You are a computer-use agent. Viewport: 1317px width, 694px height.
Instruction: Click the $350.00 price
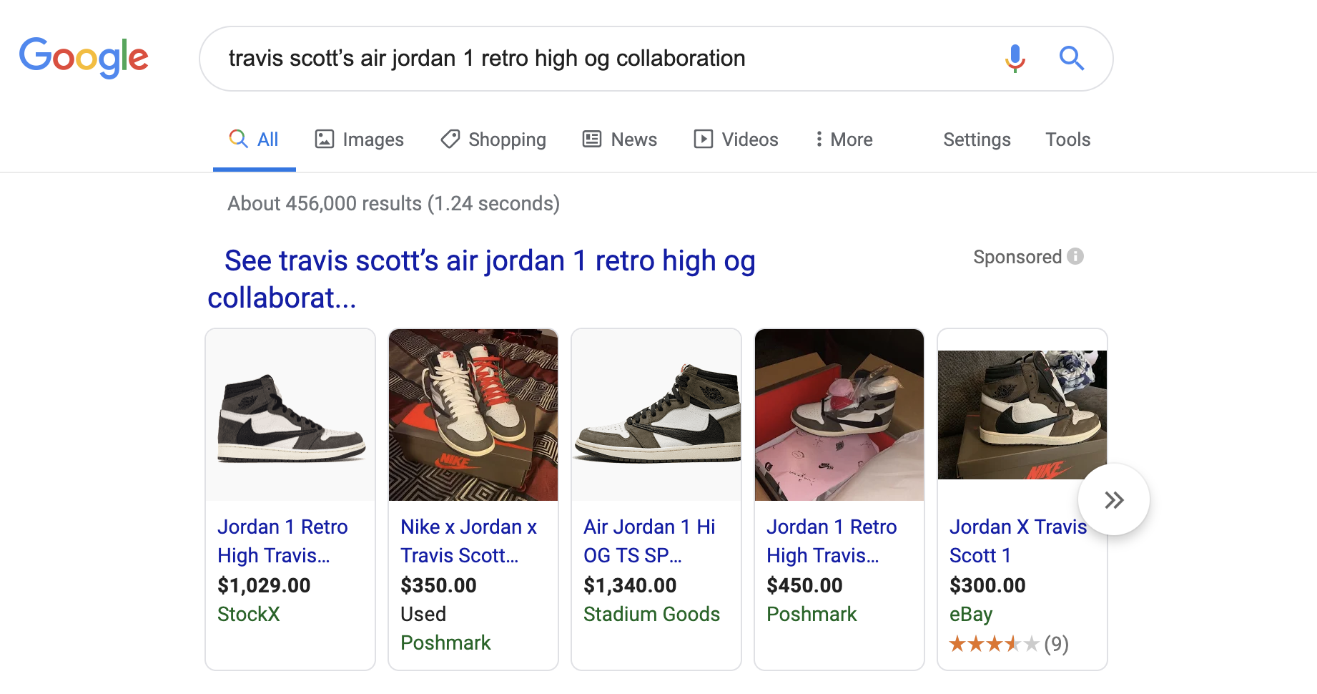(438, 585)
